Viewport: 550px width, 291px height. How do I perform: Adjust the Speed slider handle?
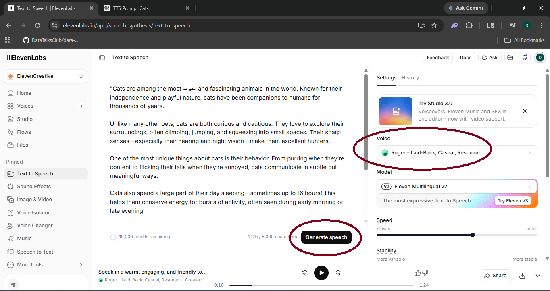point(473,235)
